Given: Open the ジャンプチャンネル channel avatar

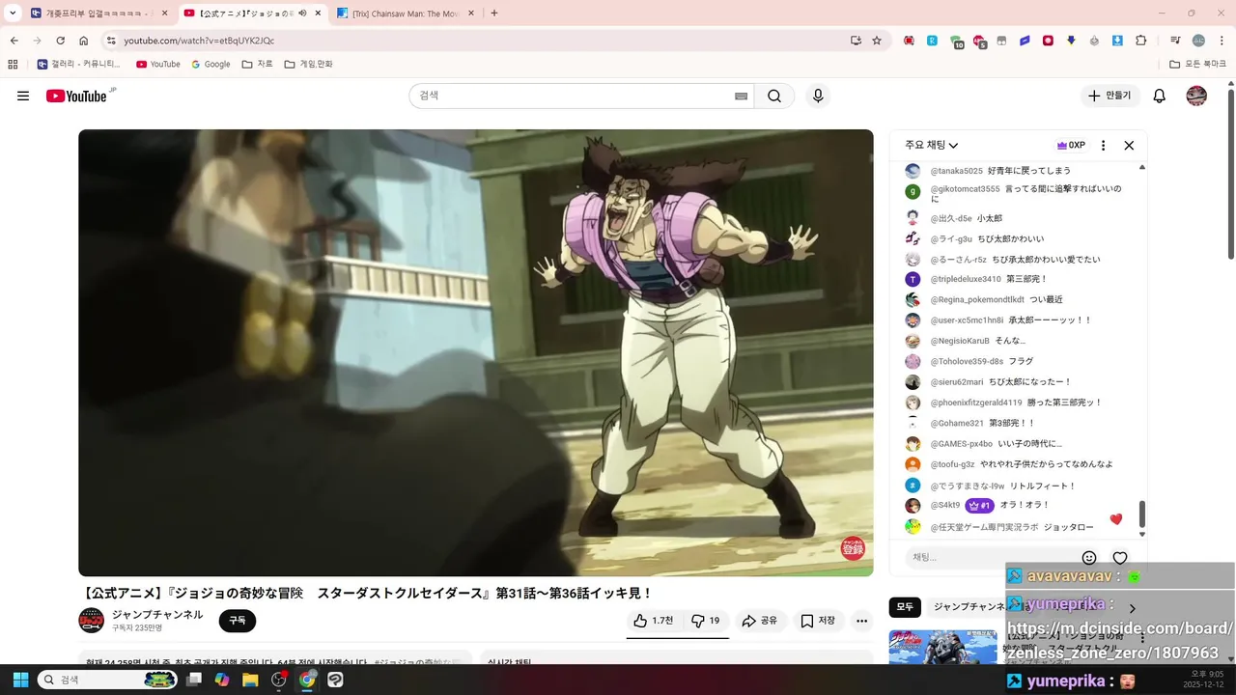Looking at the screenshot, I should point(91,621).
